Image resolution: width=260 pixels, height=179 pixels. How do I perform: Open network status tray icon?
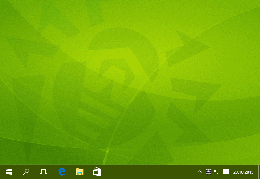[217, 172]
